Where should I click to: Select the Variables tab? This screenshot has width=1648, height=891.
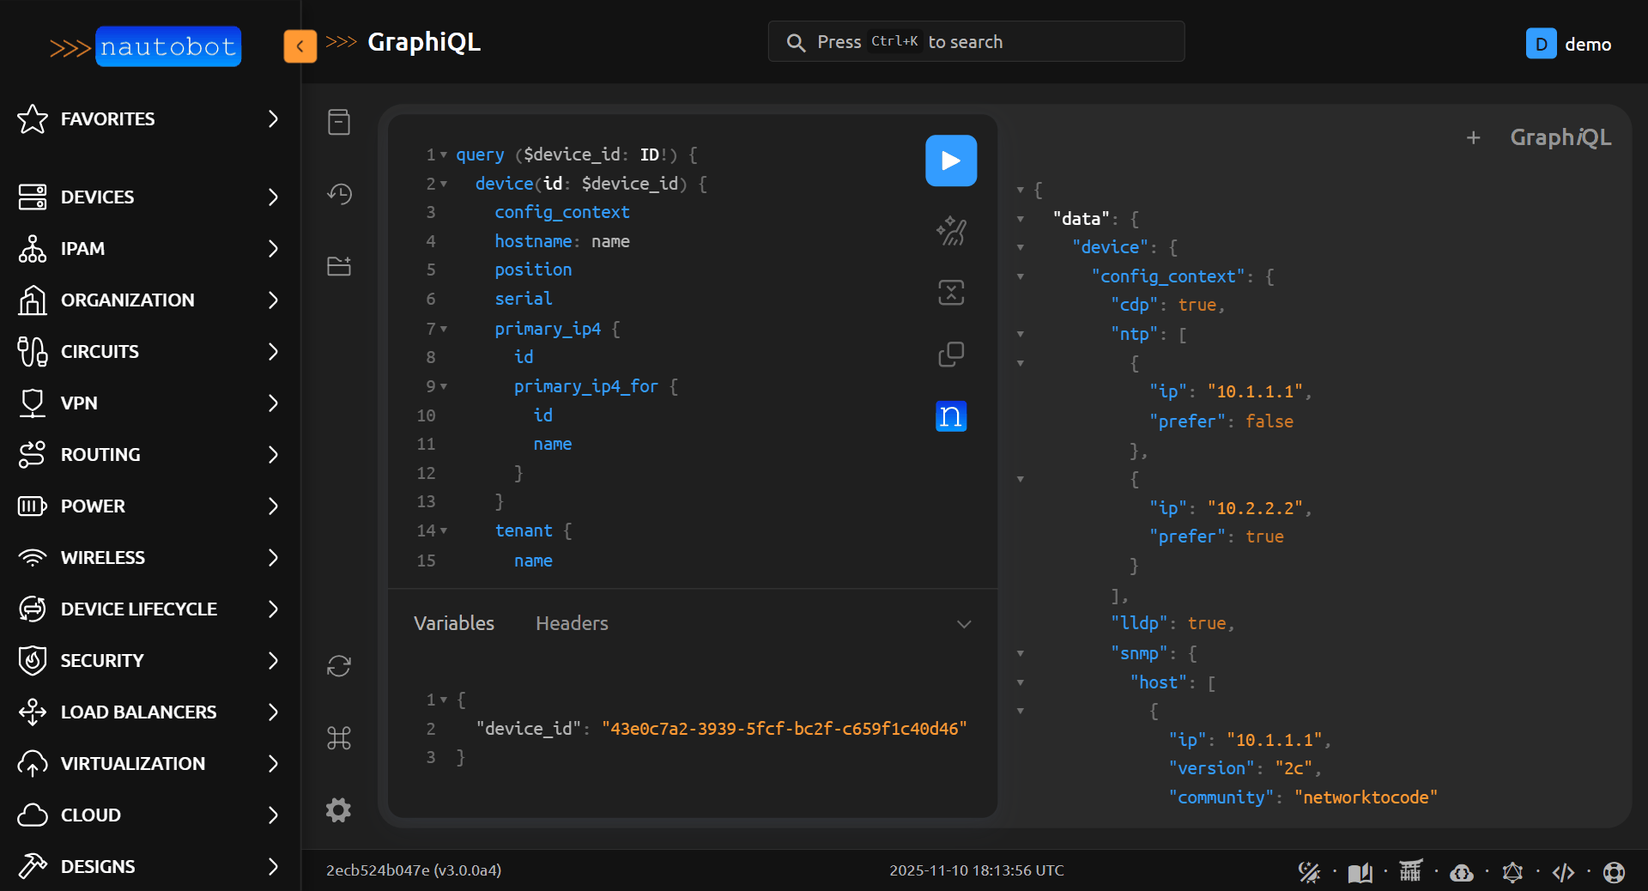coord(454,623)
